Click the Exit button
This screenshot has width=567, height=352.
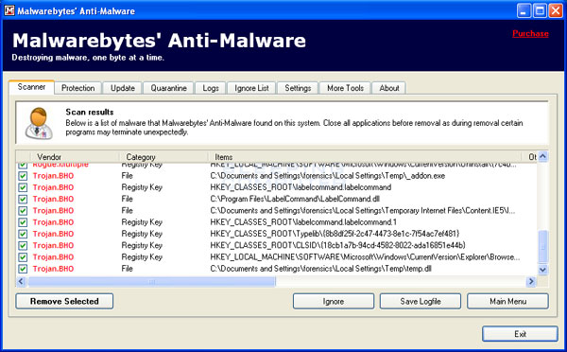pyautogui.click(x=520, y=334)
